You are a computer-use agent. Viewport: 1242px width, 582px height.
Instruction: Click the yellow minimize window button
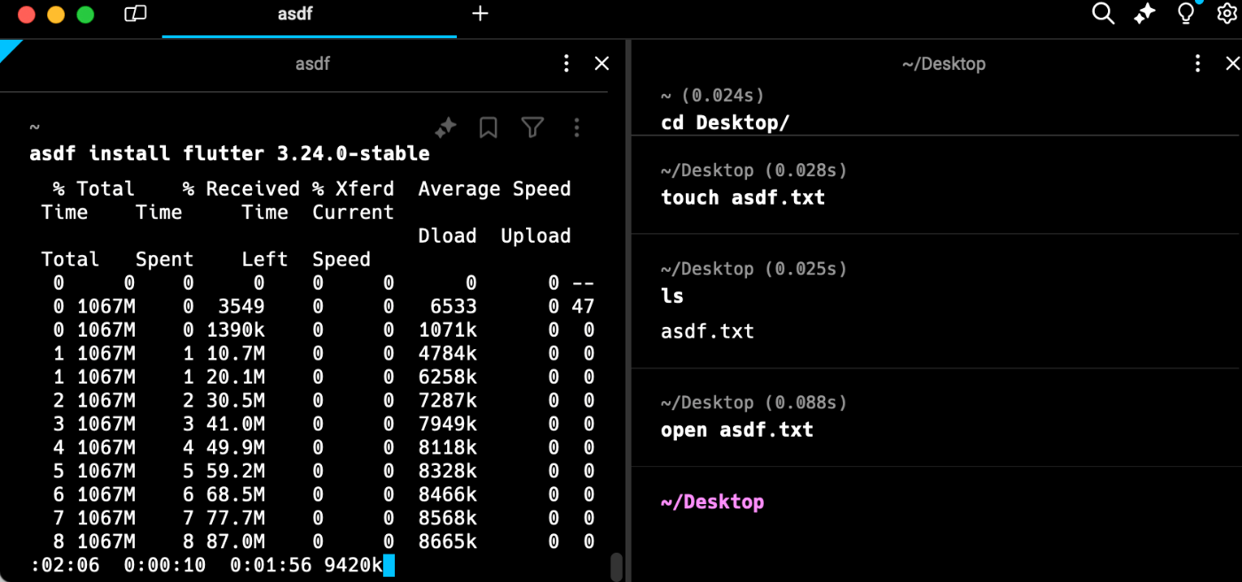(56, 14)
